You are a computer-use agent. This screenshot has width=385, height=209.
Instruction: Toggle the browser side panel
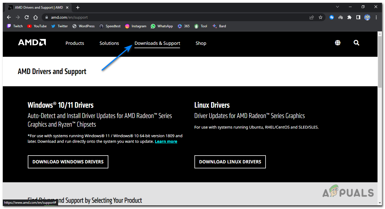click(x=358, y=17)
